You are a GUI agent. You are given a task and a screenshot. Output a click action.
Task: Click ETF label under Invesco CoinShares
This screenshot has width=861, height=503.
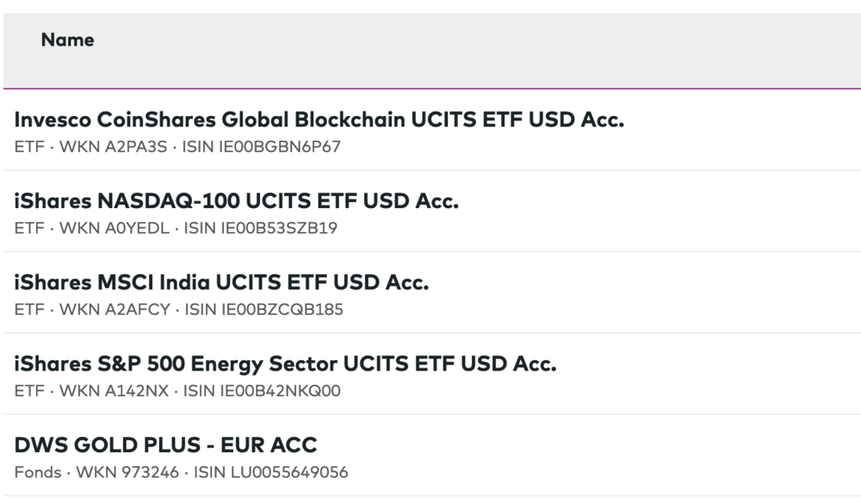pyautogui.click(x=28, y=147)
